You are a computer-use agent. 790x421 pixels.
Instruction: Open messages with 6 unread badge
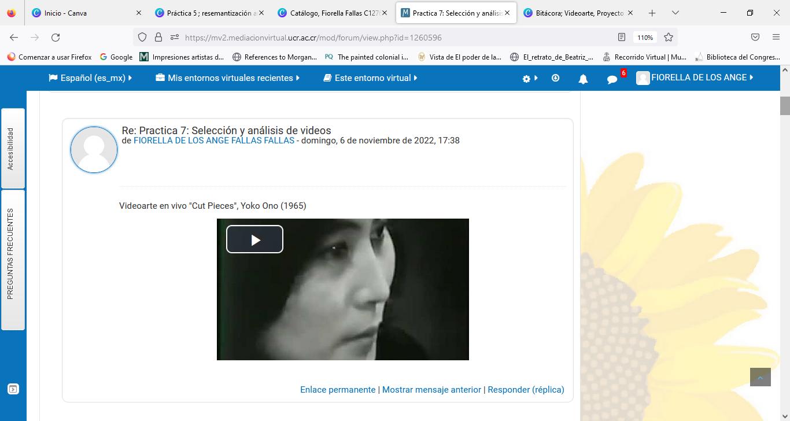coord(613,79)
